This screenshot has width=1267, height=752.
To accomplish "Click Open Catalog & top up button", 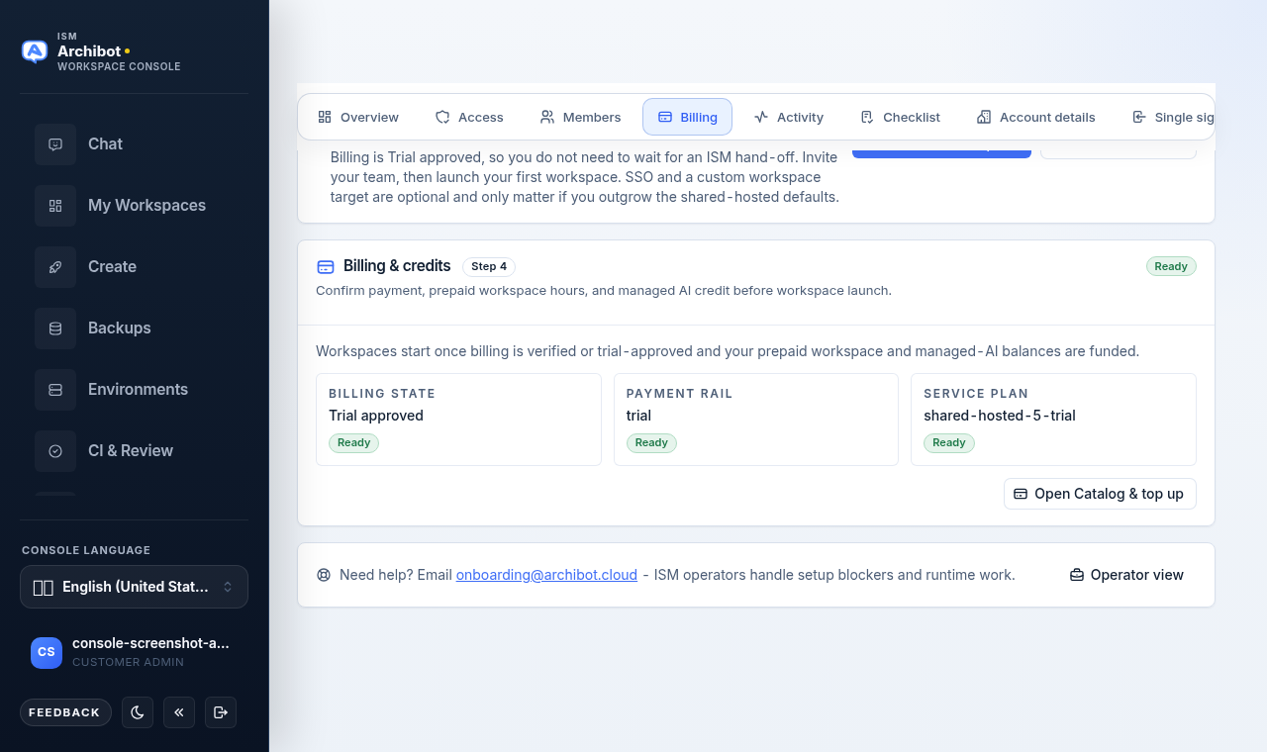I will [1100, 494].
